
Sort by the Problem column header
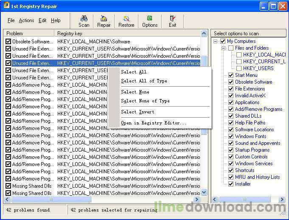(29, 34)
